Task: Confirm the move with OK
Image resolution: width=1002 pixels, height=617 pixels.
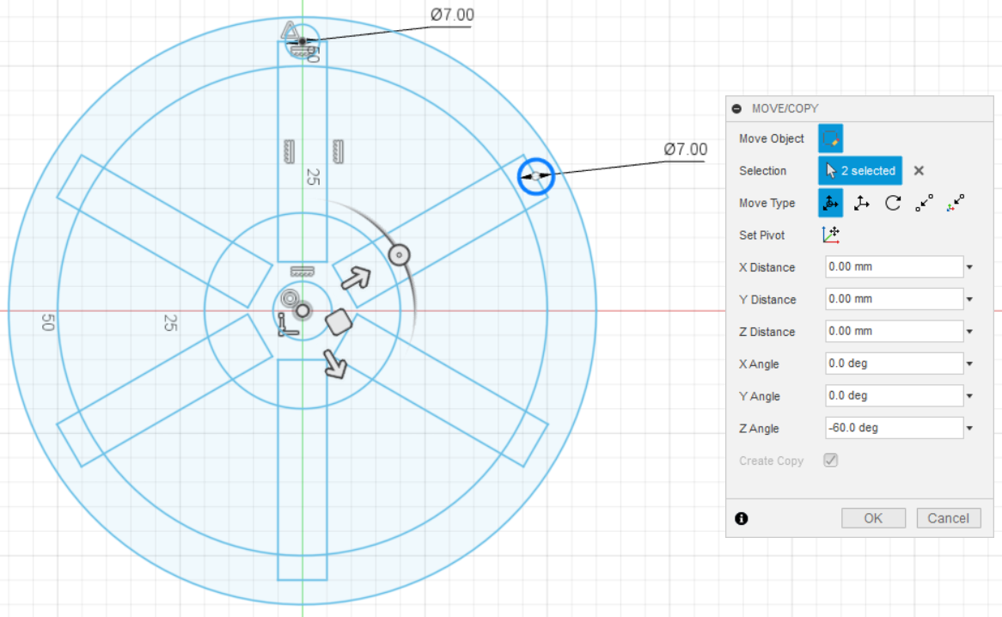Action: click(873, 518)
